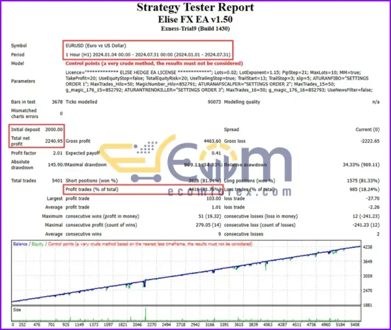The image size is (391, 330).
Task: Select the average consecutive wins value 9
Action: click(220, 234)
